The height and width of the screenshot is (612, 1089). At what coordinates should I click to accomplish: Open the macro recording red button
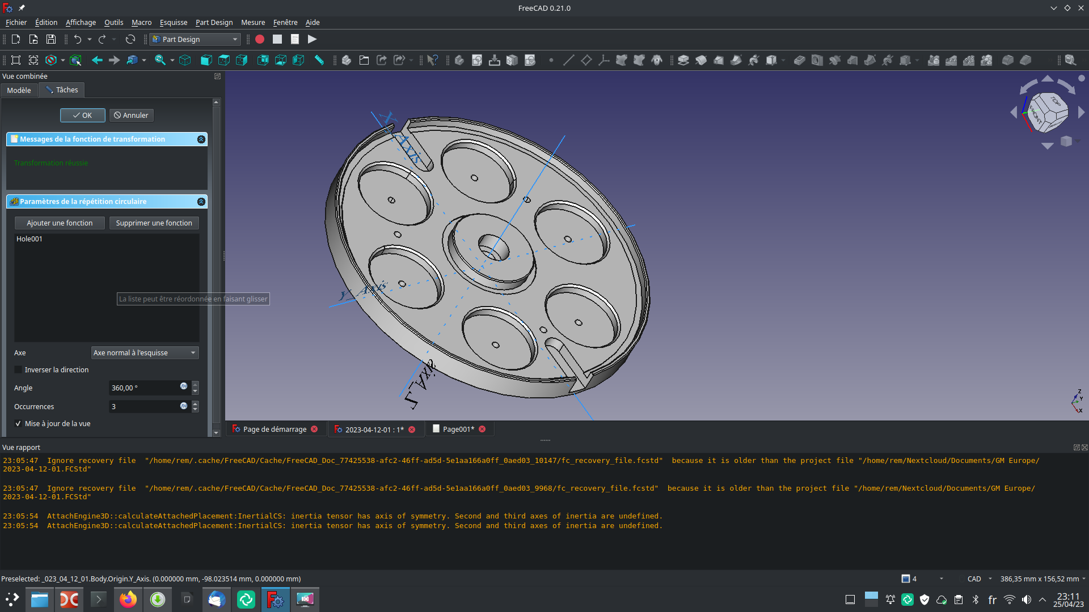click(x=260, y=39)
